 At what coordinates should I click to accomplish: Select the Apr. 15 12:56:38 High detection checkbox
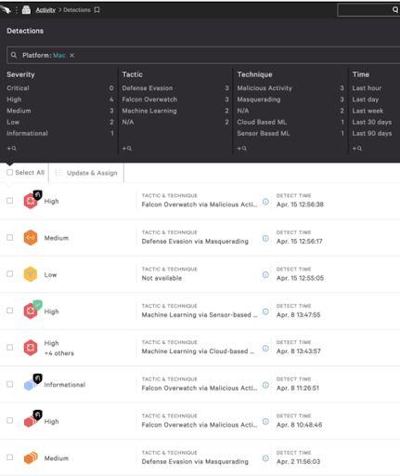9,201
